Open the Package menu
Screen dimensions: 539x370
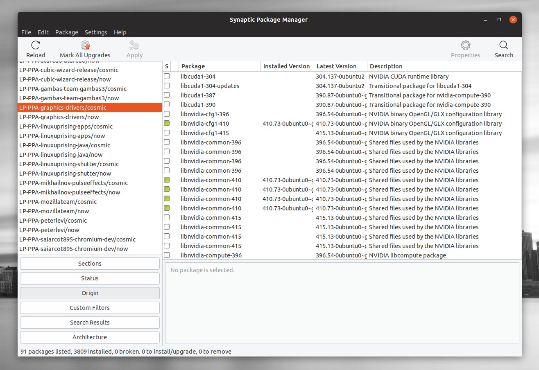tap(66, 32)
